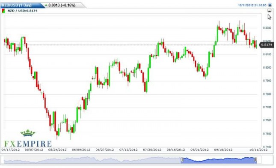The width and height of the screenshot is (276, 168).
Task: Click the 07/13/2012 date axis label
Action: point(128,150)
